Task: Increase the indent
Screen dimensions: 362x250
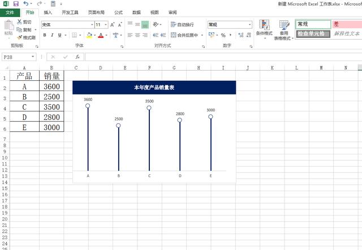Action: pos(163,35)
